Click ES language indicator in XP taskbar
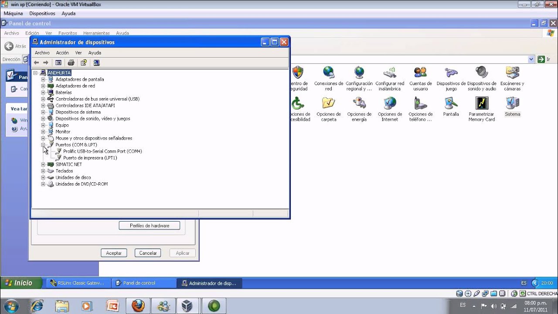558x314 pixels. 524,283
